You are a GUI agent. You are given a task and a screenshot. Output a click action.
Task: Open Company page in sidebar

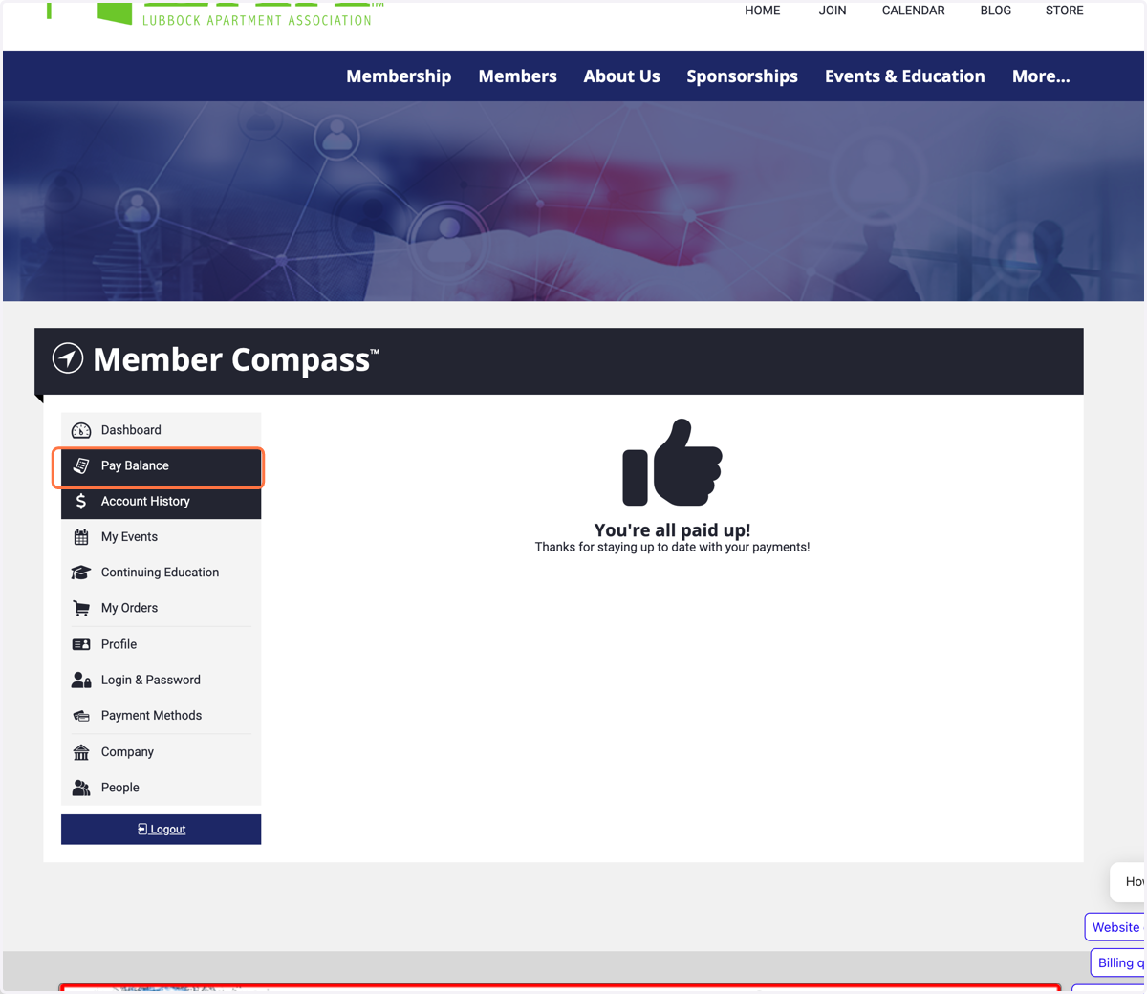161,752
